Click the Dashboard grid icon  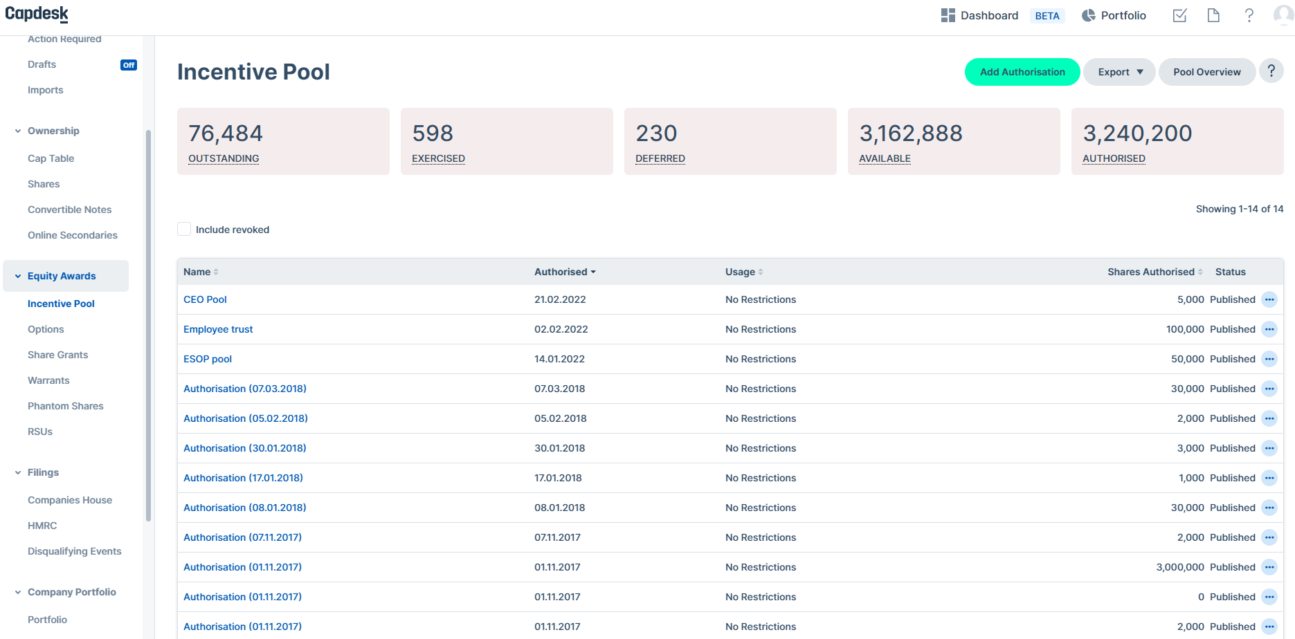(x=948, y=15)
